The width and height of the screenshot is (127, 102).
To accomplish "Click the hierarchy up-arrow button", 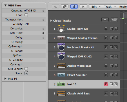I will click(x=55, y=7).
